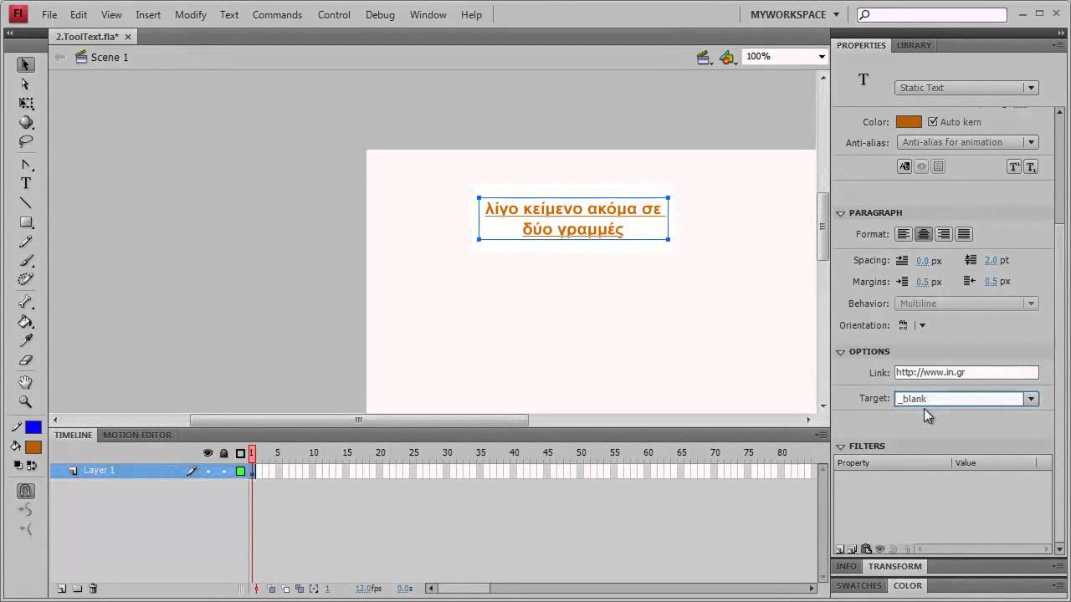Screen dimensions: 1071x602
Task: Click Scene 1 breadcrumb
Action: tap(110, 57)
